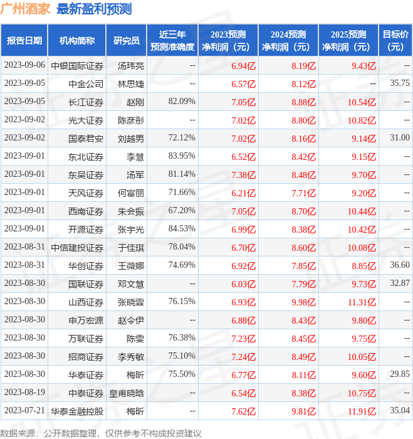Click the 长江证券 accuracy value 82.09%
Viewport: 413px width, 439px height.
point(182,101)
